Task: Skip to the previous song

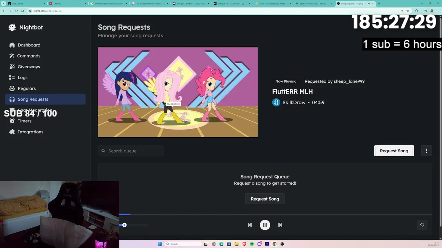Action: tap(250, 225)
